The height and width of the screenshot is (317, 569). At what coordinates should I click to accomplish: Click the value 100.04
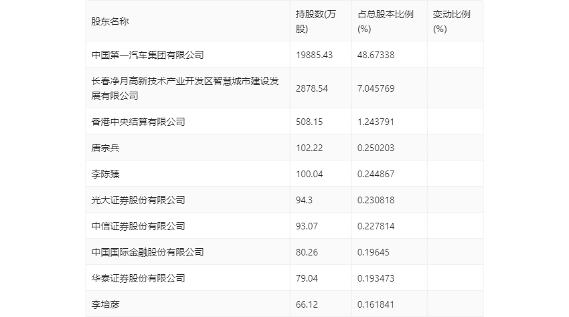(309, 174)
